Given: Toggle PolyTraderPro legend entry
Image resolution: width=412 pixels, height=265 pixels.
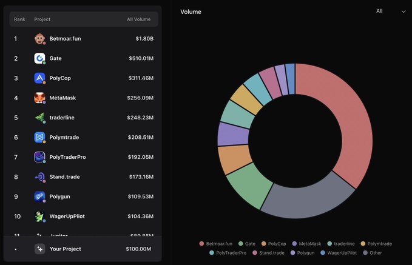Looking at the screenshot, I should 228,253.
